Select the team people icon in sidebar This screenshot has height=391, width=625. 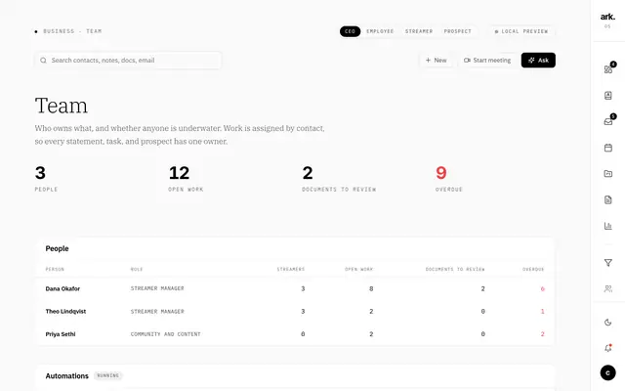point(607,288)
